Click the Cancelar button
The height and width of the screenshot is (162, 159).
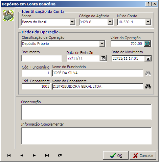(143, 156)
